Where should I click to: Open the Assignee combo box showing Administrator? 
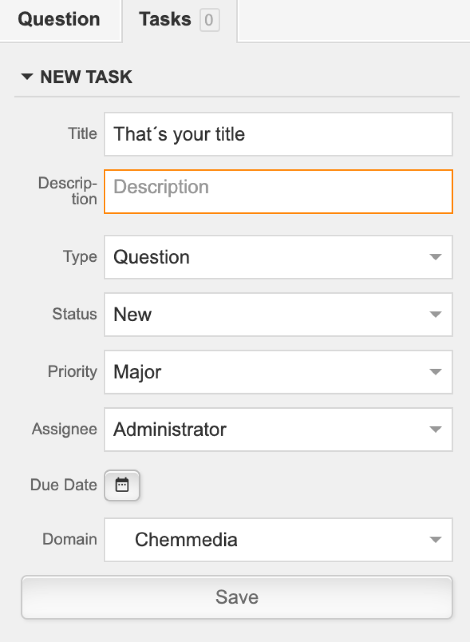(x=278, y=429)
